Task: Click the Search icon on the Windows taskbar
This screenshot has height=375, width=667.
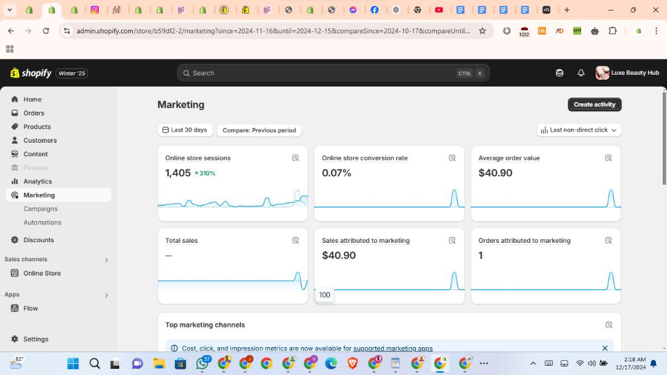Action: coord(94,364)
